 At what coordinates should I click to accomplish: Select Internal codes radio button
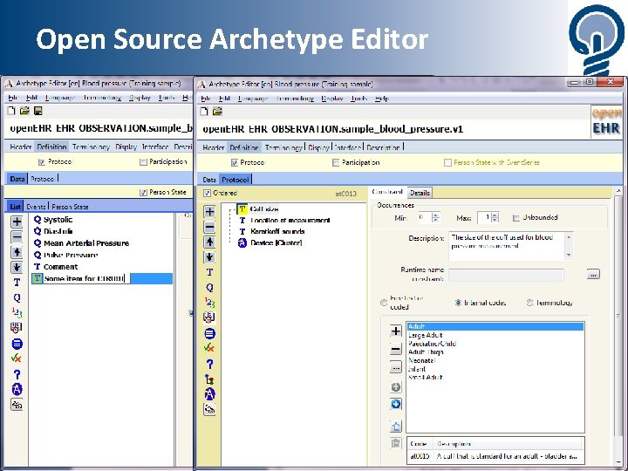[x=459, y=303]
